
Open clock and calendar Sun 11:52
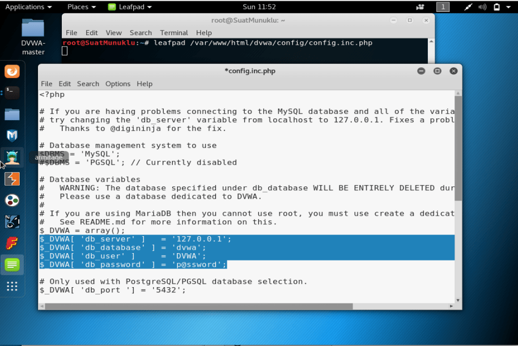(259, 7)
